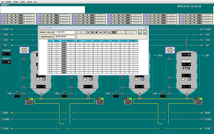Screen dimensions: 214x134
Task: Click the play button in FT75 dialog toolbar
Action: [x=88, y=32]
